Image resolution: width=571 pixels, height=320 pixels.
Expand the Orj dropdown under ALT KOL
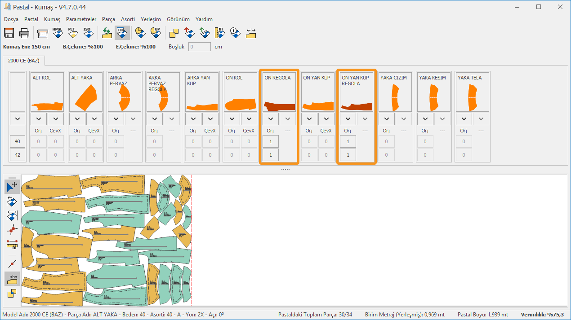(39, 119)
